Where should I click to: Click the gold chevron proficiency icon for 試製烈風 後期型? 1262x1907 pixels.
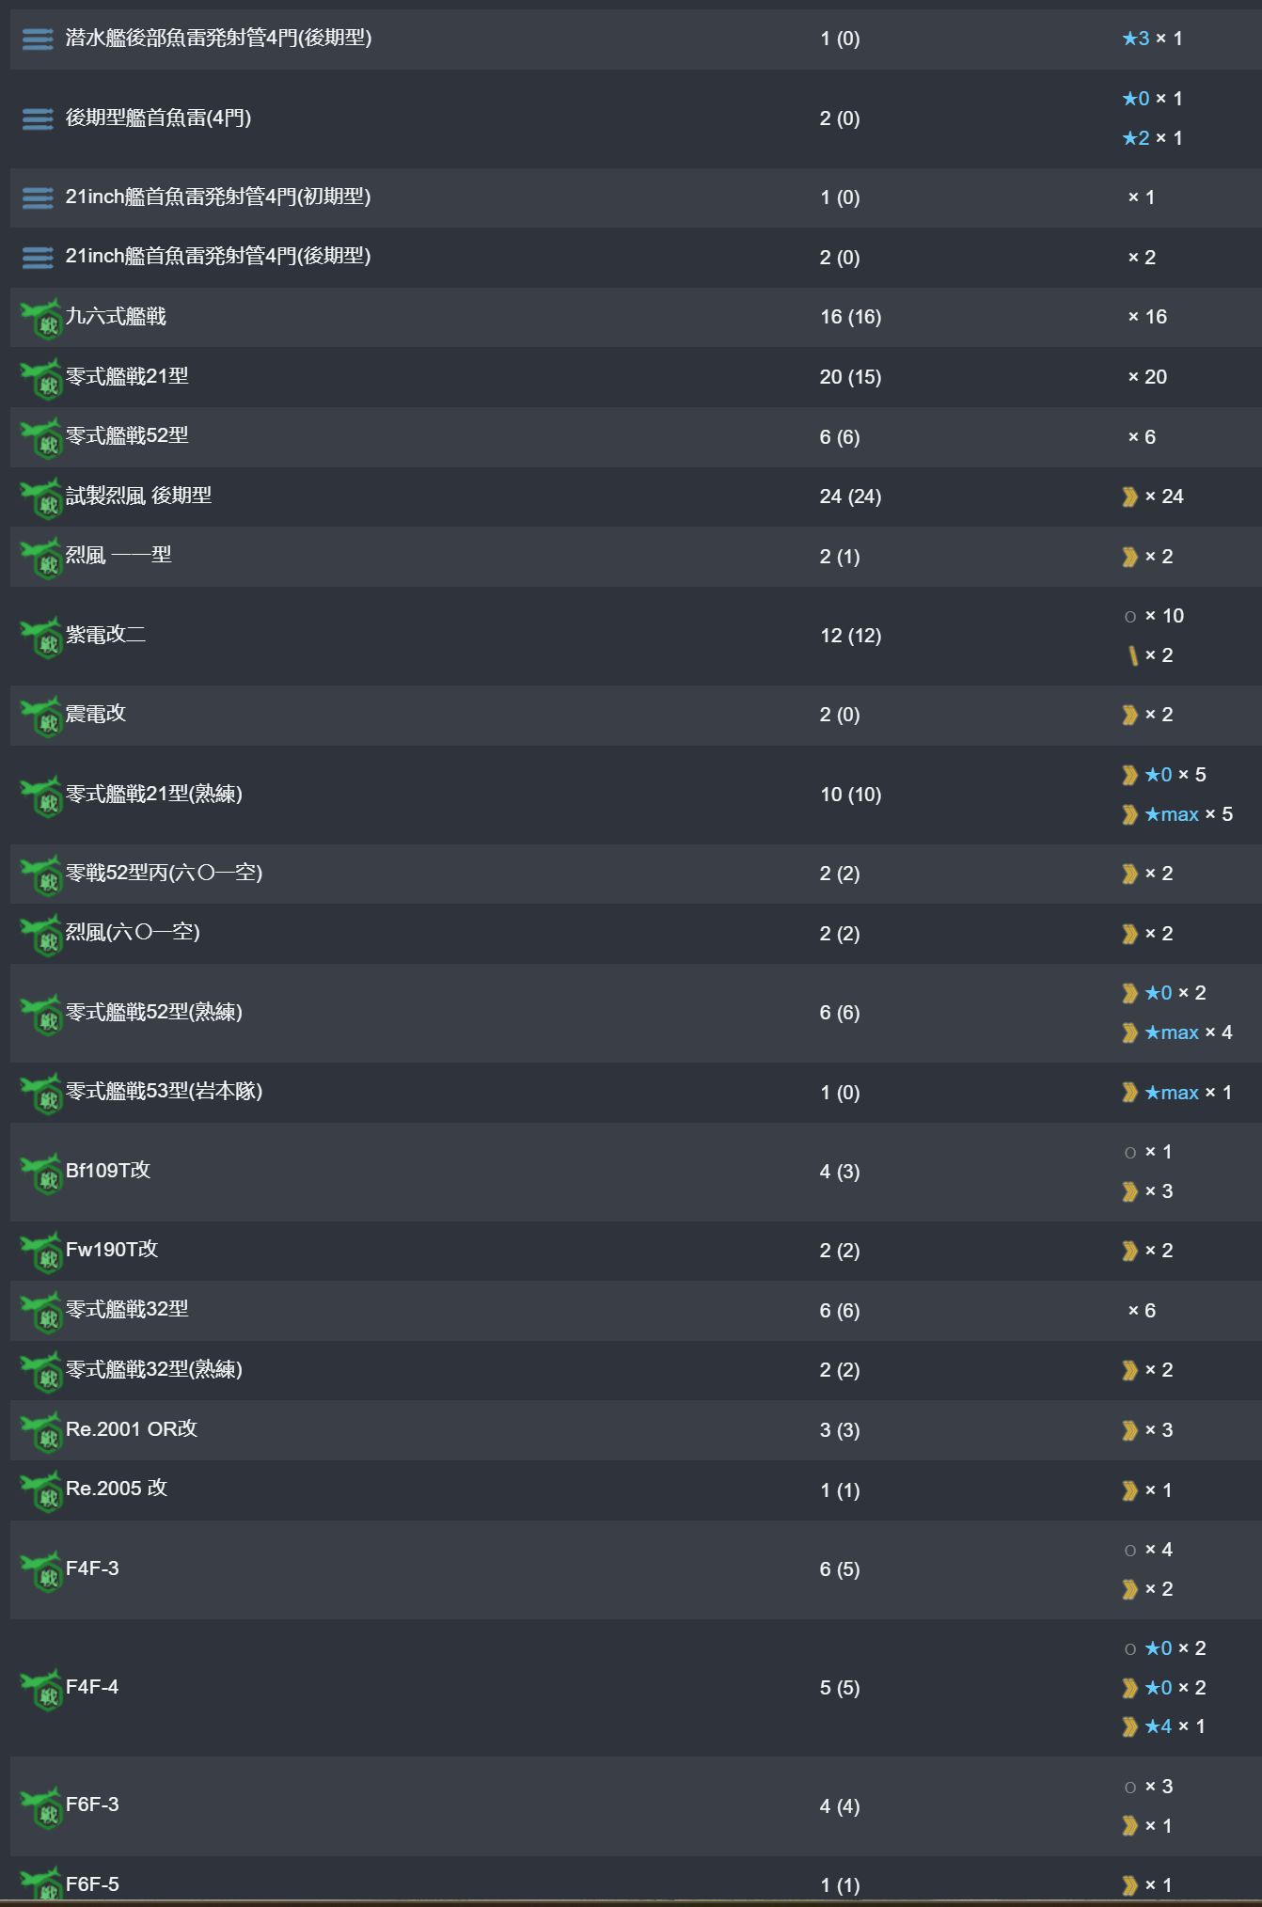1129,496
